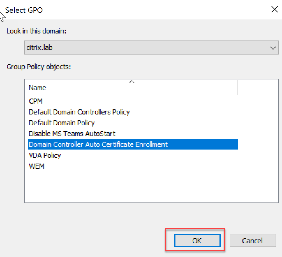Select Default Domain Controllers Policy
This screenshot has width=282, height=257.
coord(79,112)
